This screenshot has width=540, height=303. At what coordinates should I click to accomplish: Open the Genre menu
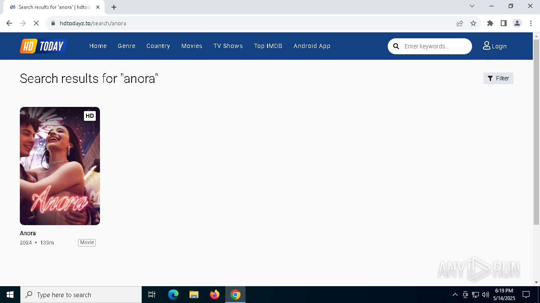(127, 46)
